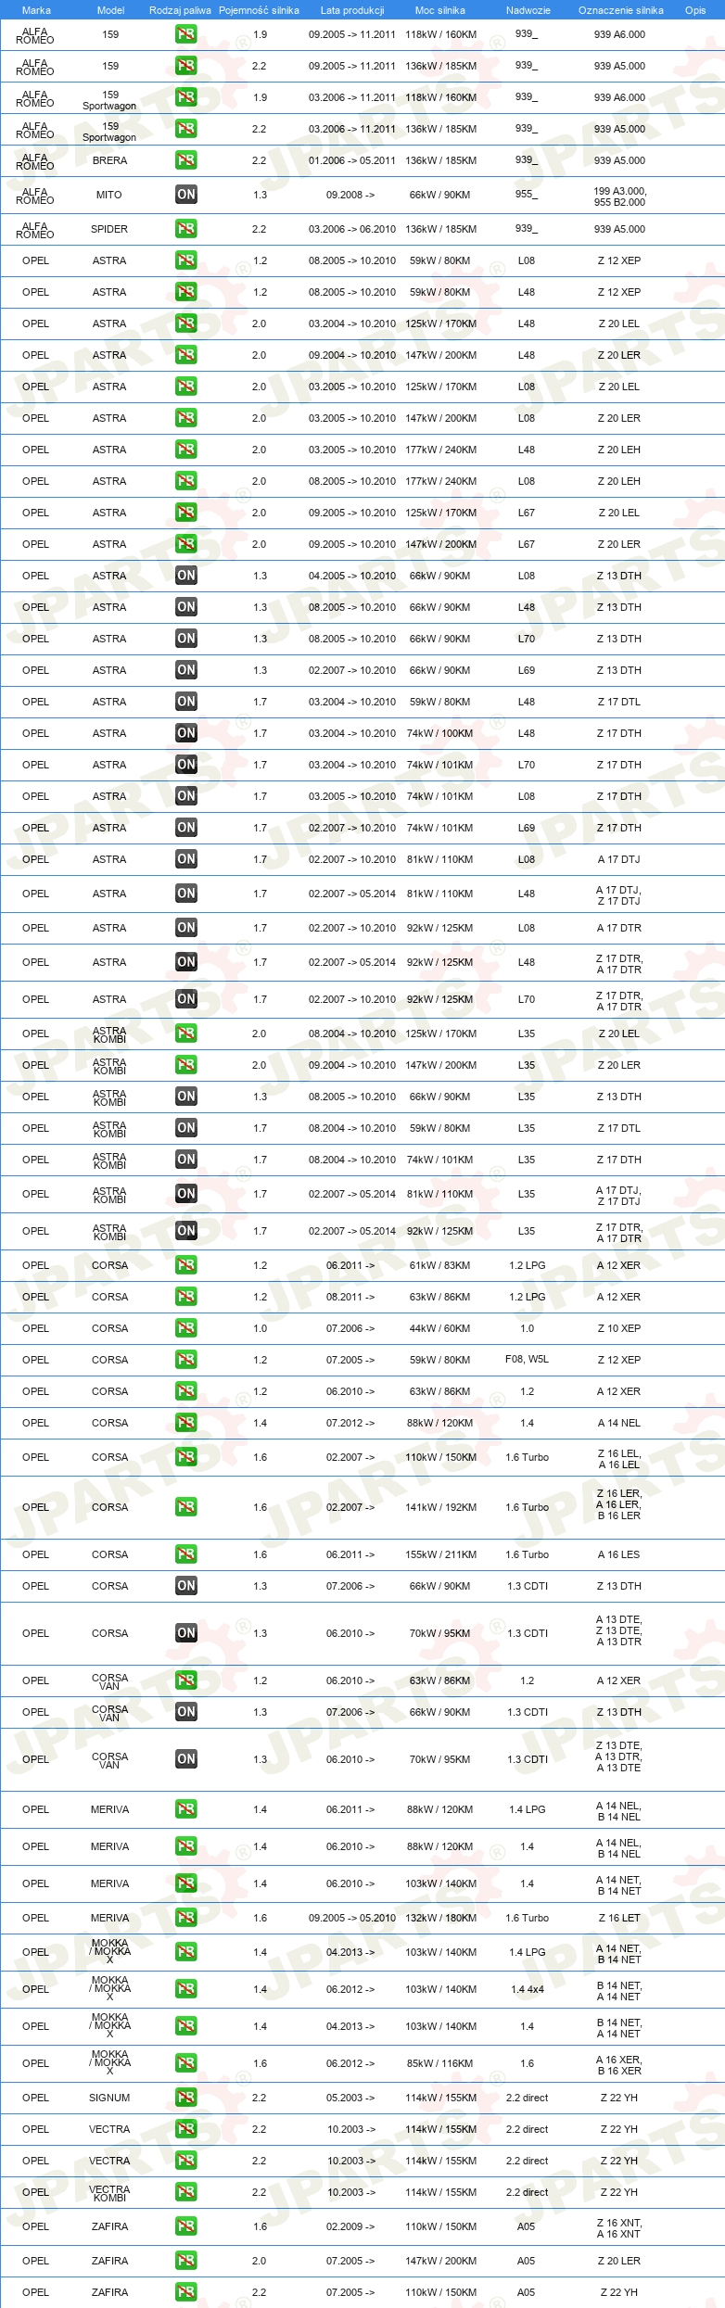Click the petrol icon in Zafira Z 22 YH row
725x2308 pixels.
coord(186,2292)
